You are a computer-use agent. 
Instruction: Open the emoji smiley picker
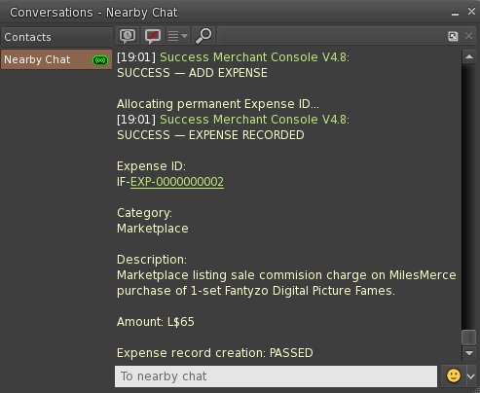(x=454, y=376)
